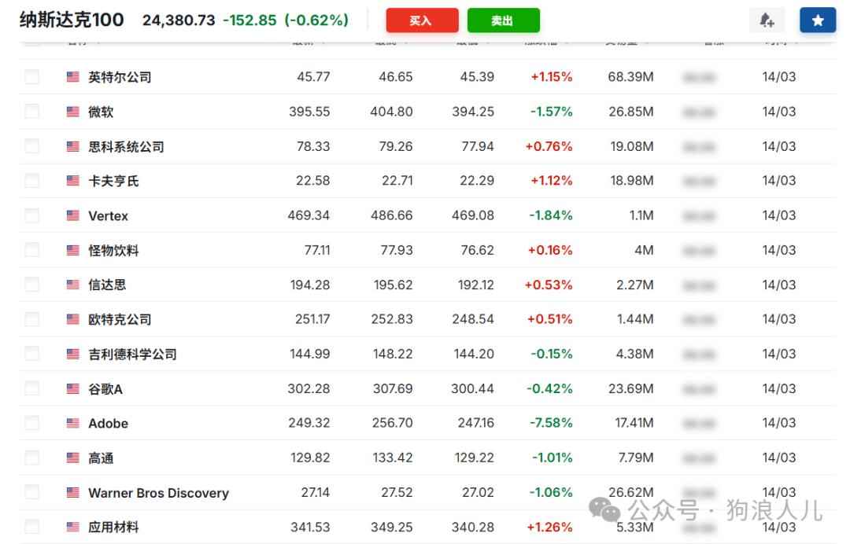Open the 应用材料 stock page
The height and width of the screenshot is (544, 850).
click(113, 527)
